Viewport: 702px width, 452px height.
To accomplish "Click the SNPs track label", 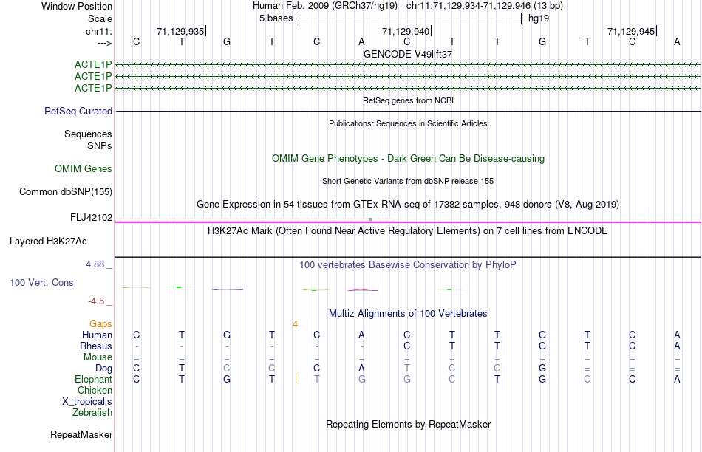I will coord(100,146).
